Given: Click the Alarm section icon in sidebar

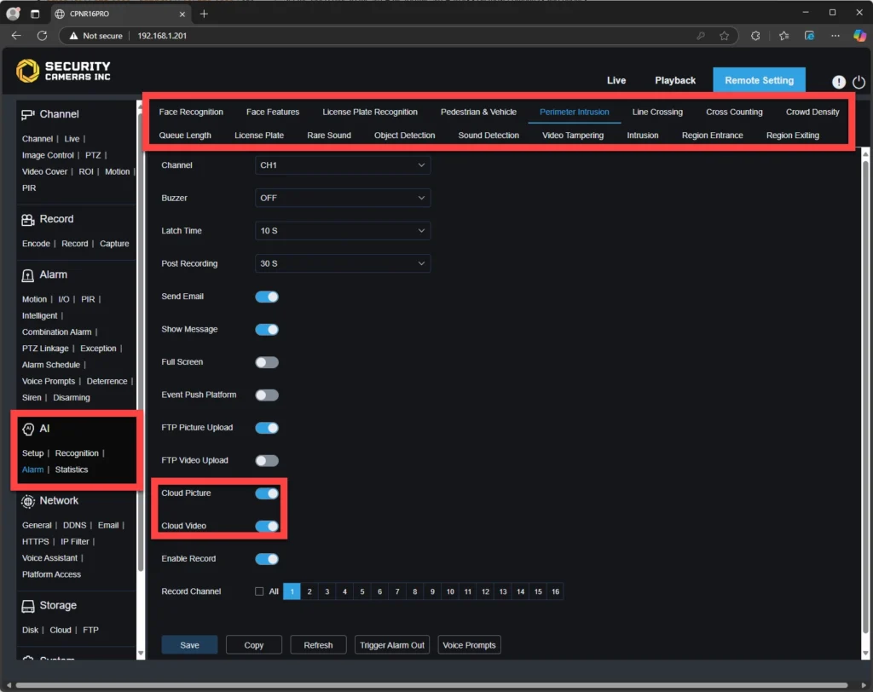Looking at the screenshot, I should click(x=28, y=275).
